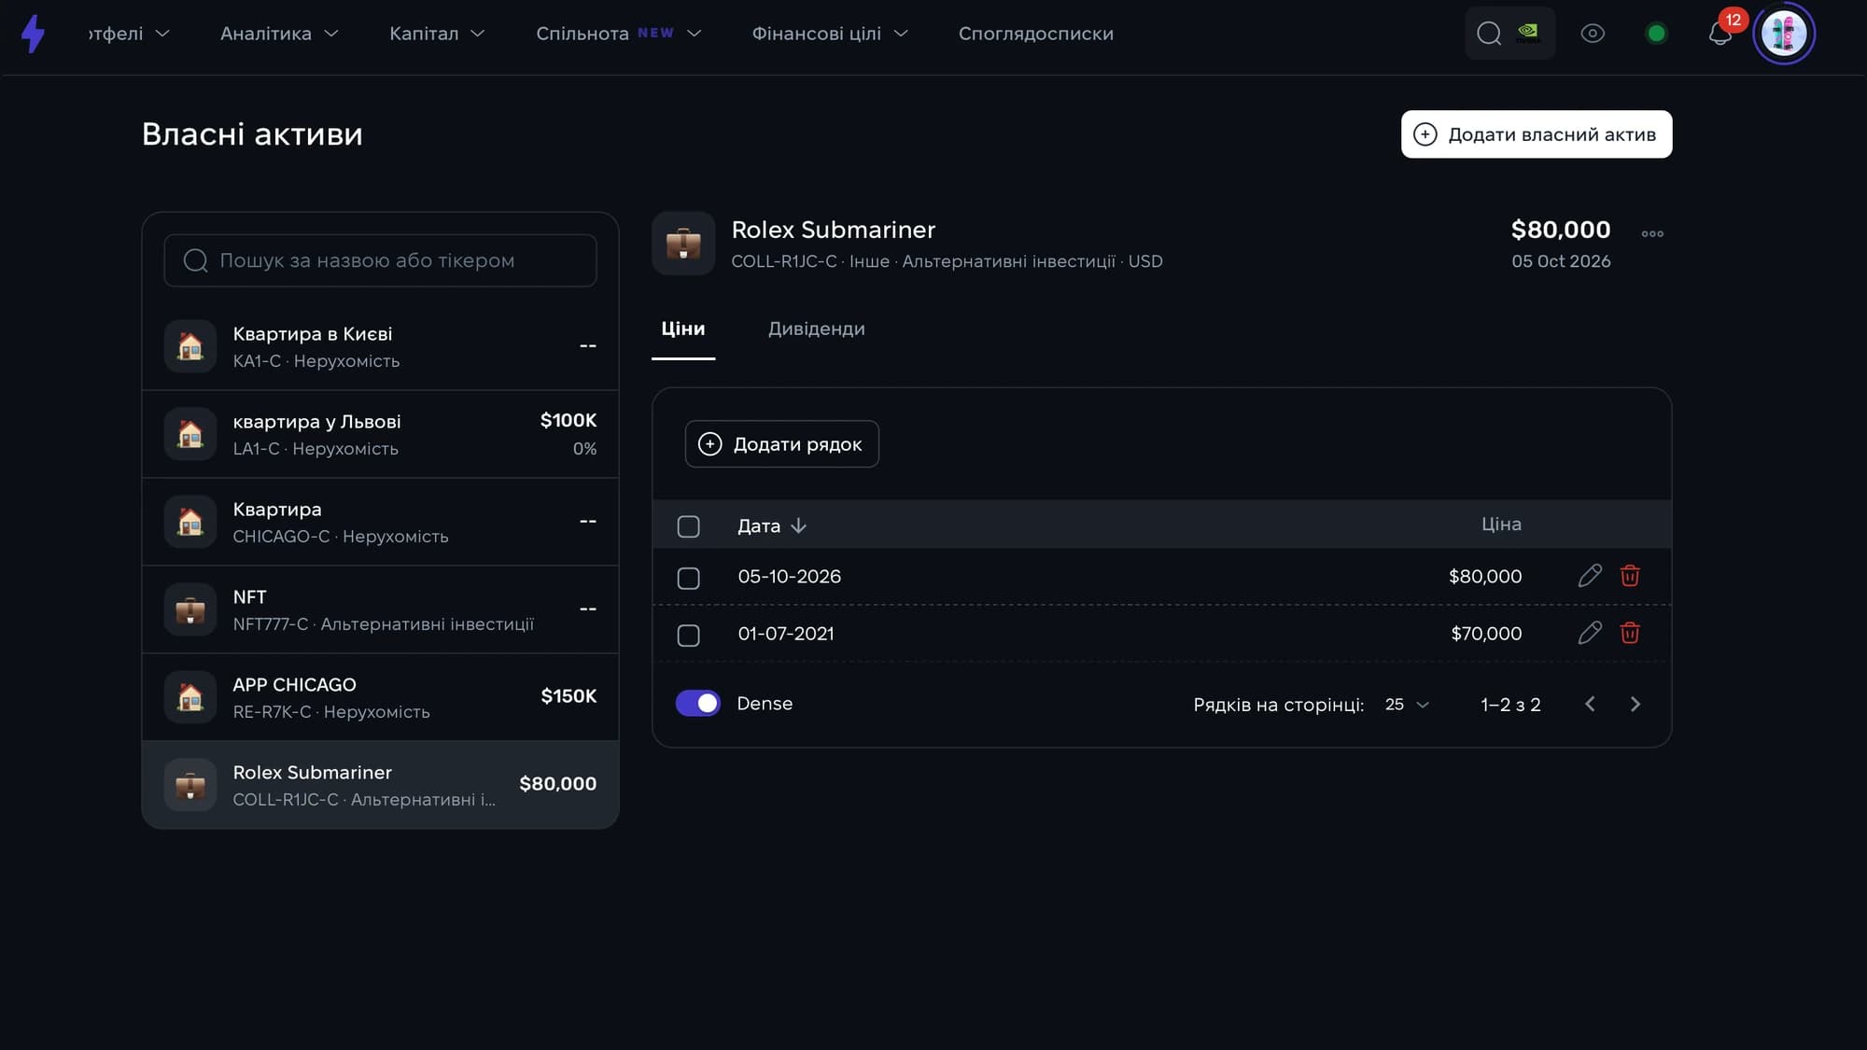
Task: Open Споглядосписки in the top navigation
Action: tap(1036, 34)
